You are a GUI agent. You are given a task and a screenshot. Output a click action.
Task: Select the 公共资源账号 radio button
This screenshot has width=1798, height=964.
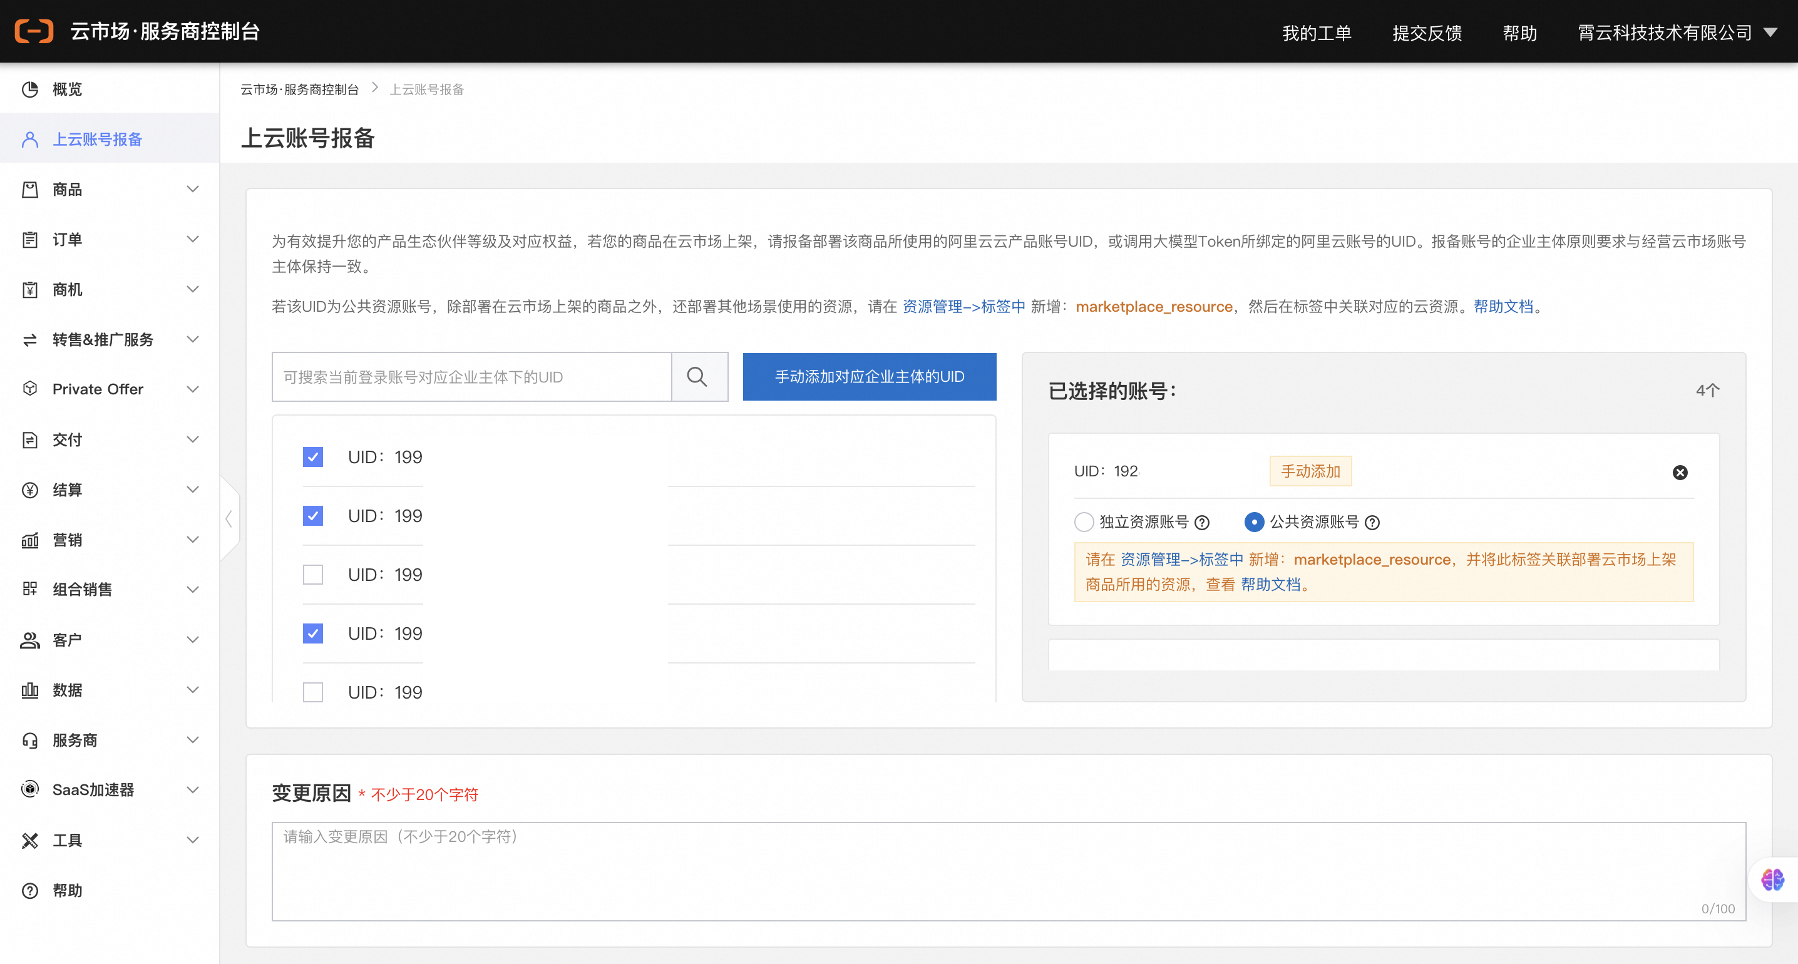(x=1254, y=522)
